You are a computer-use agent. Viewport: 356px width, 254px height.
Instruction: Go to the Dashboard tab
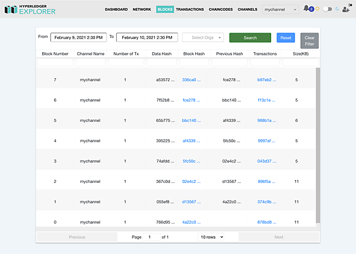pyautogui.click(x=116, y=9)
